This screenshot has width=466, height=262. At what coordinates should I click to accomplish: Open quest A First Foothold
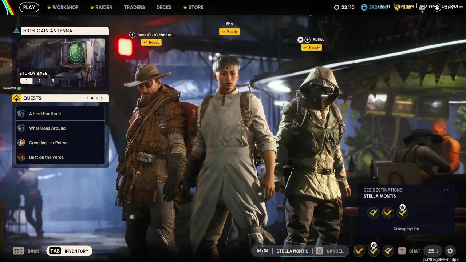point(60,114)
